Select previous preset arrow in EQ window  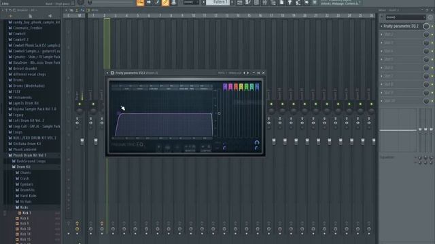click(x=244, y=73)
